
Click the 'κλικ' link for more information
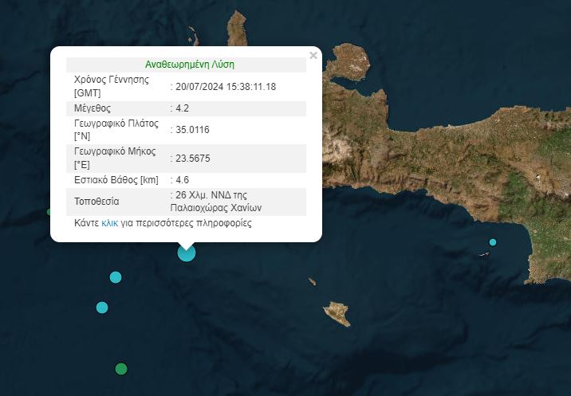109,223
